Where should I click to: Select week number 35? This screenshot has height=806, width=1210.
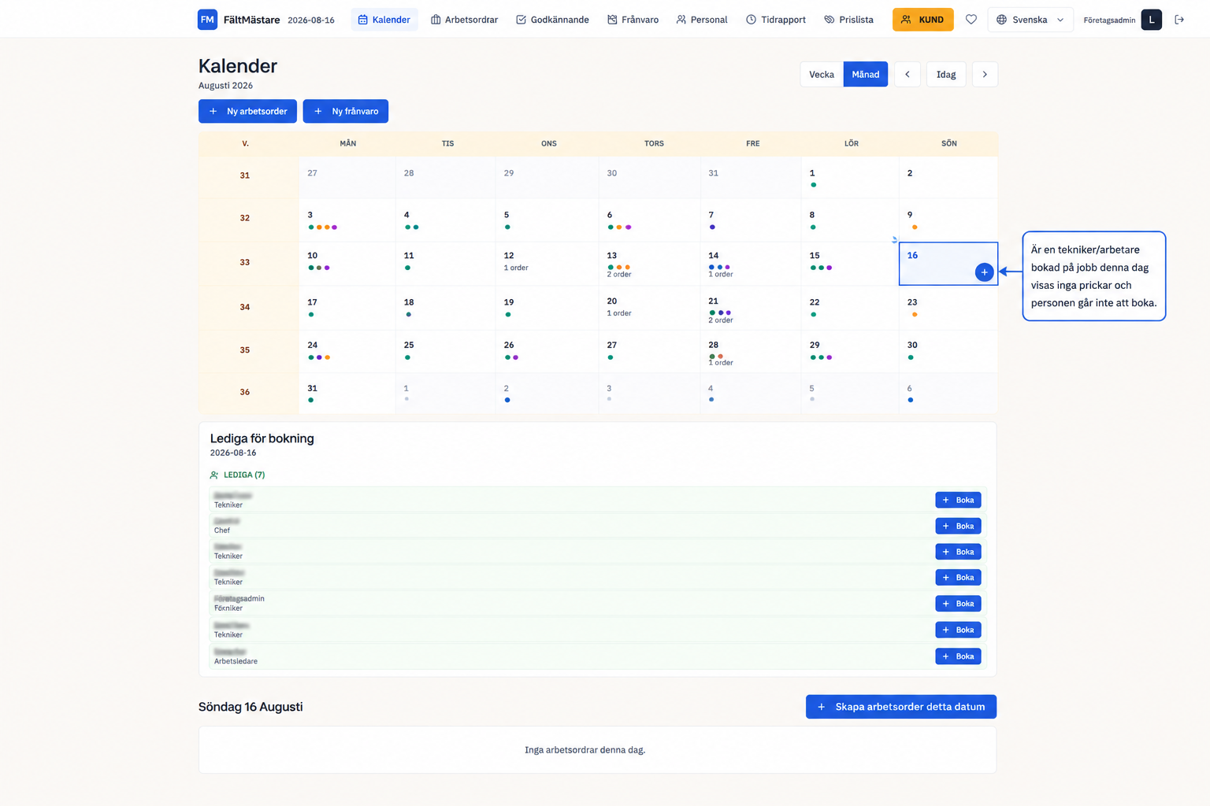[245, 349]
